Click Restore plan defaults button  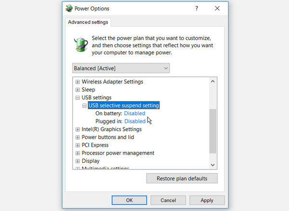point(182,178)
